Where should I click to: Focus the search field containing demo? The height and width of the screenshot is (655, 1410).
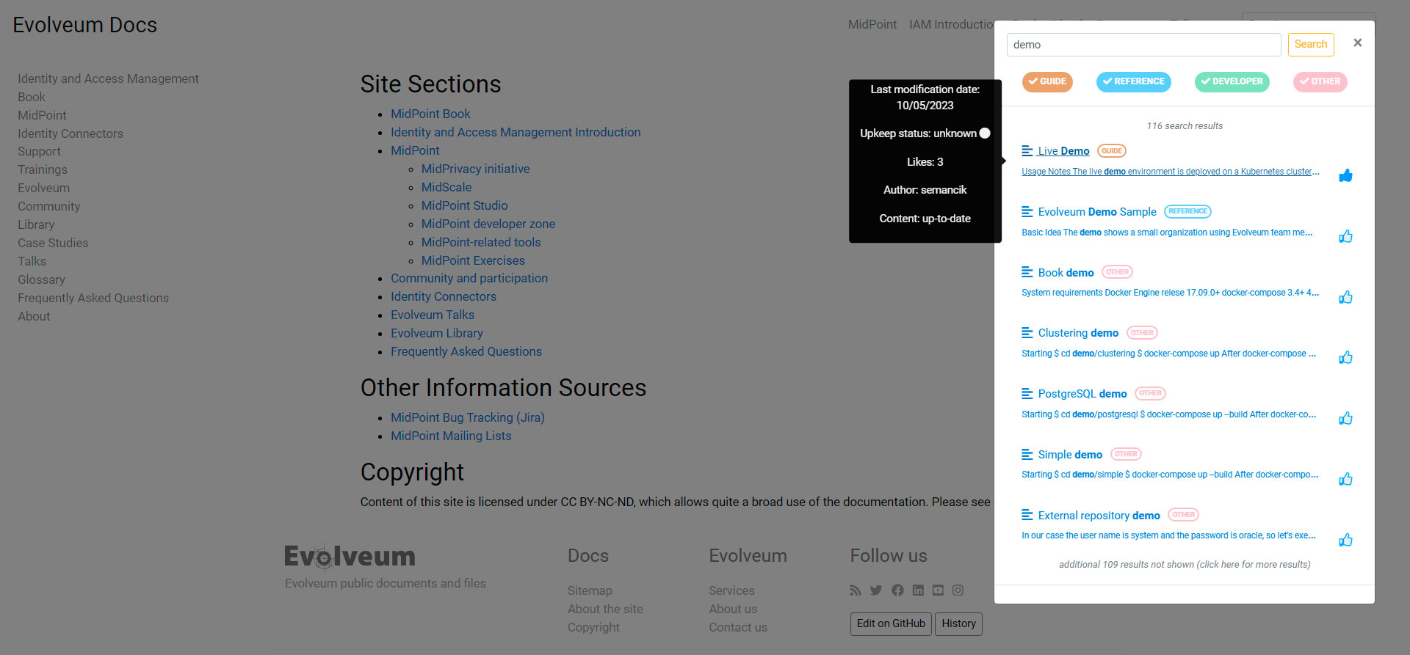[x=1143, y=45]
